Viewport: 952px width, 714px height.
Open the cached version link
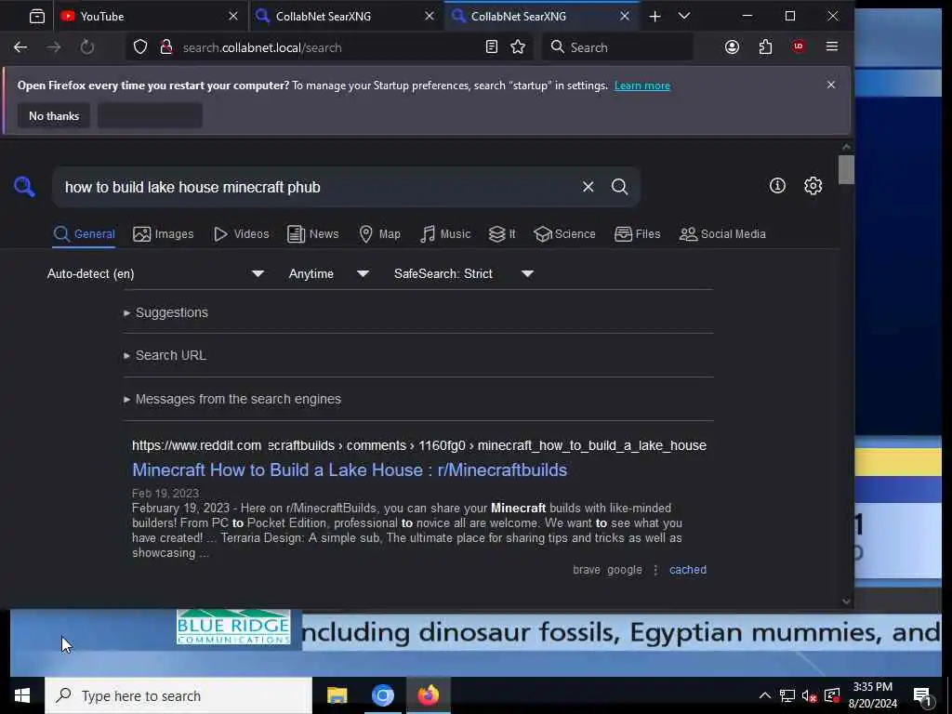pyautogui.click(x=688, y=570)
